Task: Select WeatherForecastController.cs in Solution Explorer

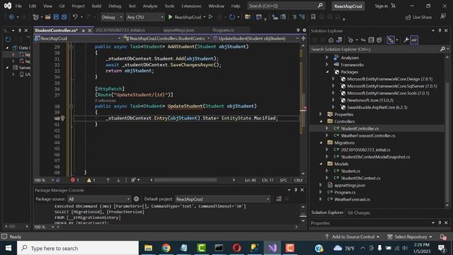Action: pos(368,135)
